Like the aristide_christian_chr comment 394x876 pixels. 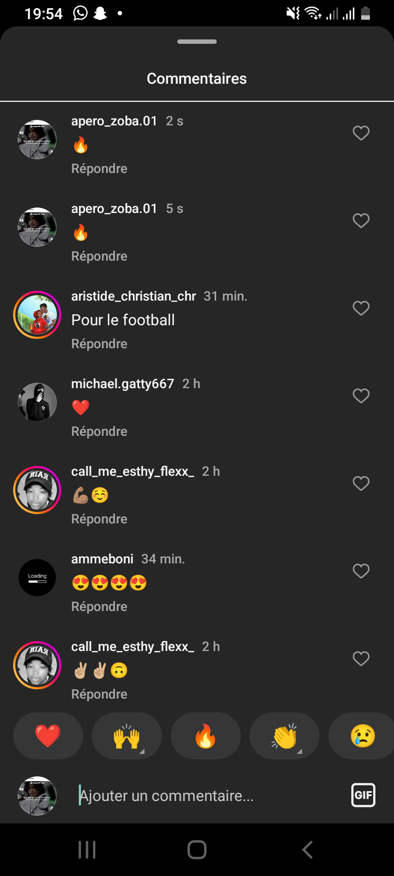[361, 308]
